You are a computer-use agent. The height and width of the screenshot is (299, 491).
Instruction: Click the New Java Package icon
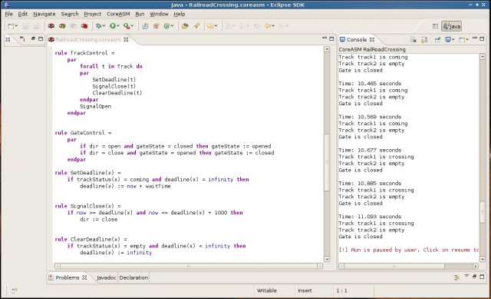click(156, 26)
